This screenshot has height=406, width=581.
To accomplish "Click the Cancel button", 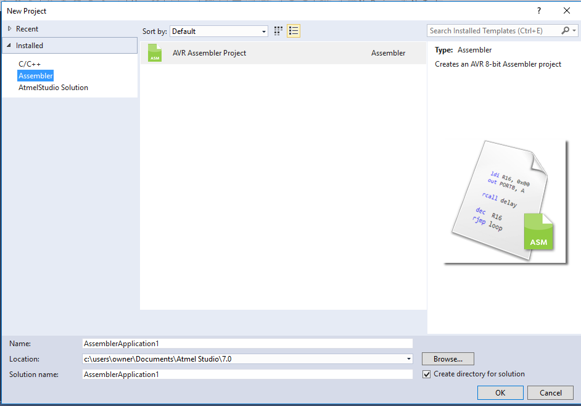I will point(550,392).
